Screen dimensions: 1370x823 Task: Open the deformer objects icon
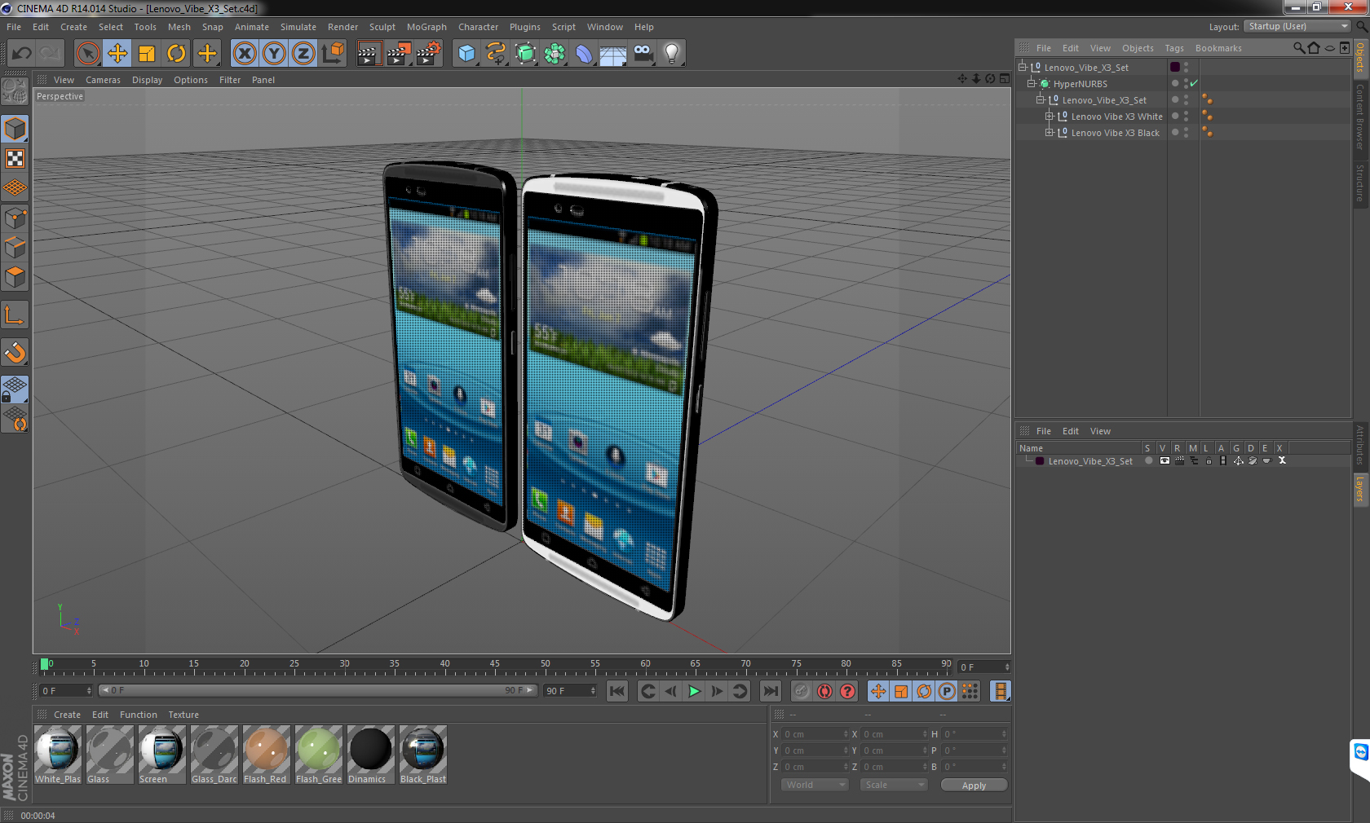click(x=584, y=54)
